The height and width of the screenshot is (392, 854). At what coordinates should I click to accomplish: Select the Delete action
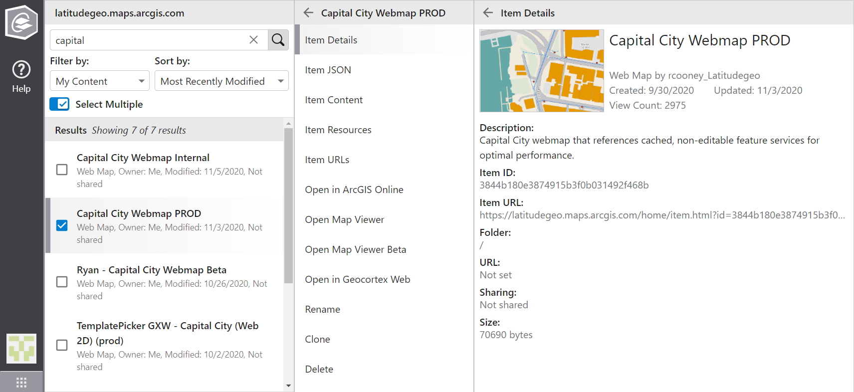tap(384, 369)
